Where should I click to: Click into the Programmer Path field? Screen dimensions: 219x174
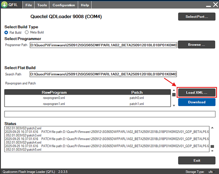click(103, 45)
